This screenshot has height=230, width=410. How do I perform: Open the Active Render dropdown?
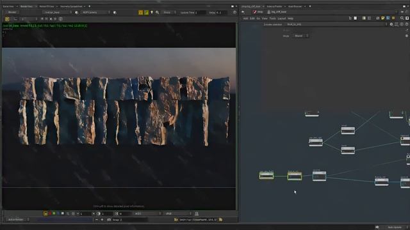point(17,220)
